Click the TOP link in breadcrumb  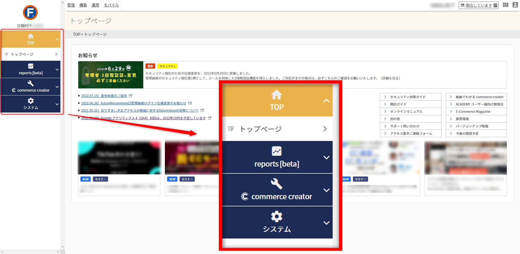(x=76, y=34)
